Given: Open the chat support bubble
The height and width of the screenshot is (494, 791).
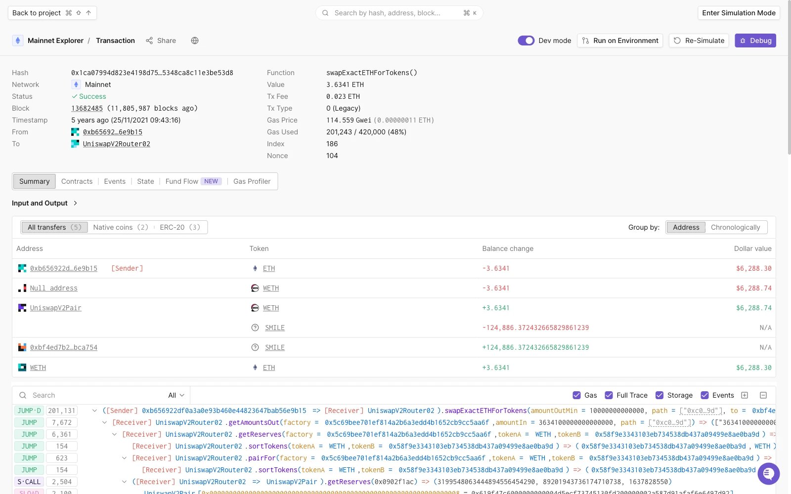Looking at the screenshot, I should coord(768,474).
